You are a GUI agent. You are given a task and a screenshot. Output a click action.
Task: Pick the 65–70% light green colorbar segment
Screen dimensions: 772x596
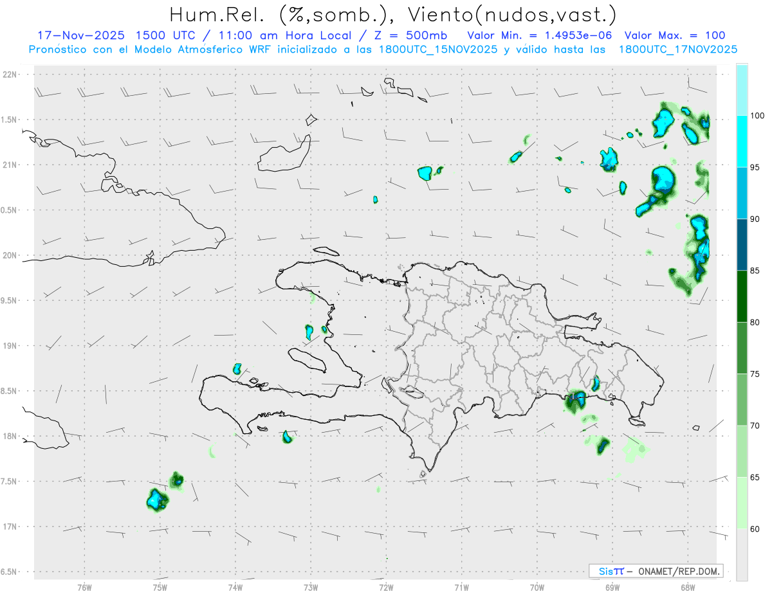[x=742, y=451]
